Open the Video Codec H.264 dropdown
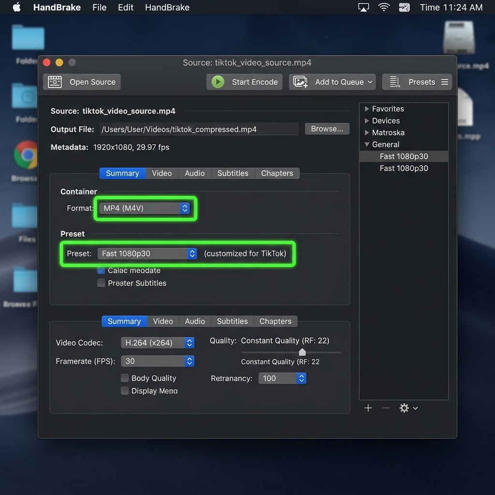 point(158,343)
